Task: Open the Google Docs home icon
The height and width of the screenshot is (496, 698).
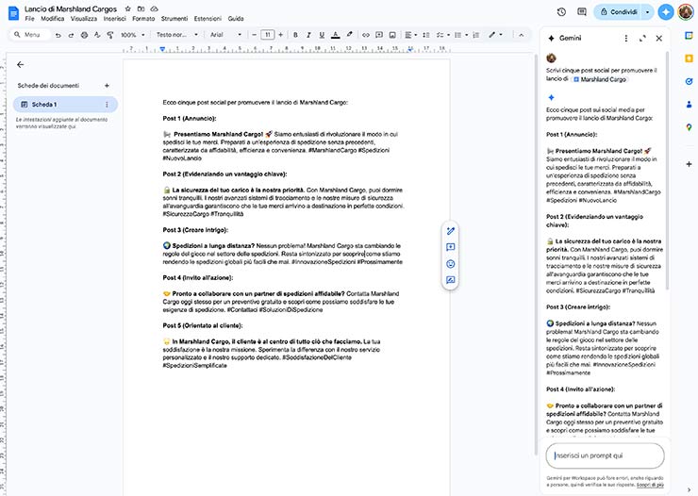Action: click(13, 13)
